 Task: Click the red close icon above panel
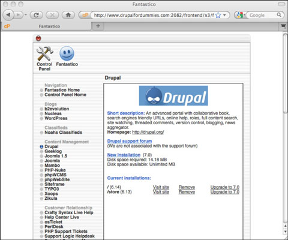coord(38,38)
